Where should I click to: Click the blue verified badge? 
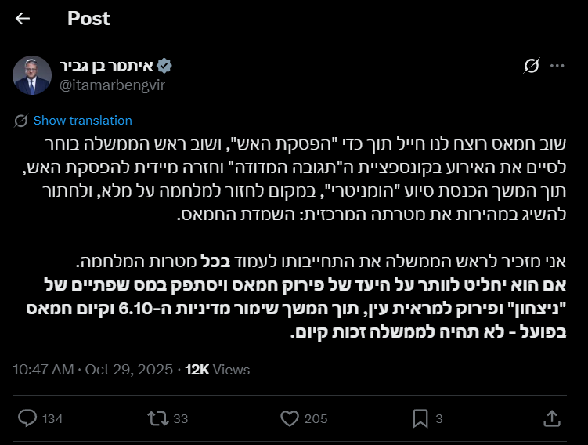pyautogui.click(x=167, y=66)
